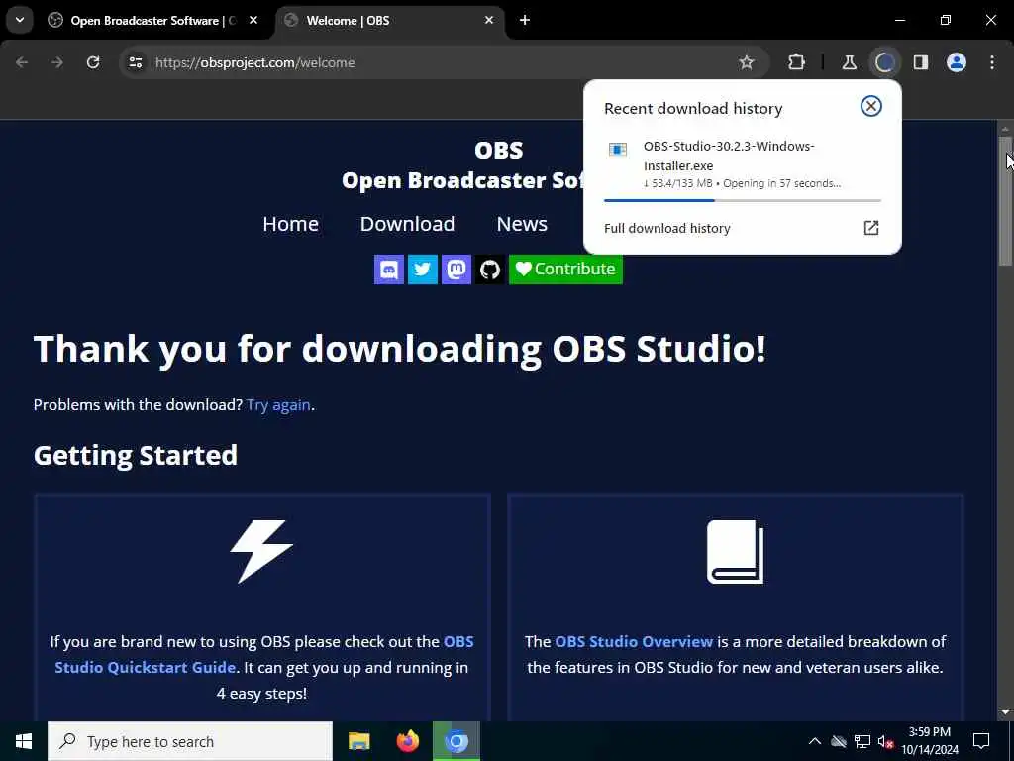Image resolution: width=1014 pixels, height=761 pixels.
Task: Open the notification center icon
Action: click(x=981, y=741)
